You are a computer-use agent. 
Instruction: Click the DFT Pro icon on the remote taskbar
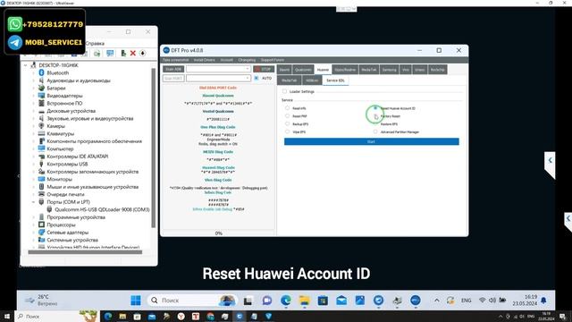coord(415,301)
